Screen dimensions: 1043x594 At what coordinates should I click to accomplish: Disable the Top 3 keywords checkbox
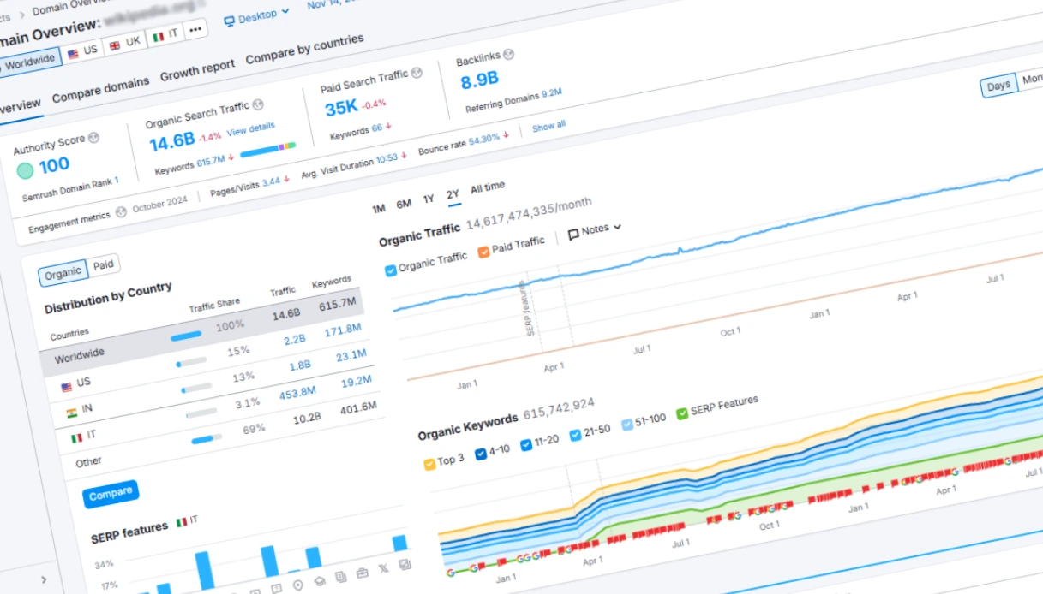tap(431, 462)
